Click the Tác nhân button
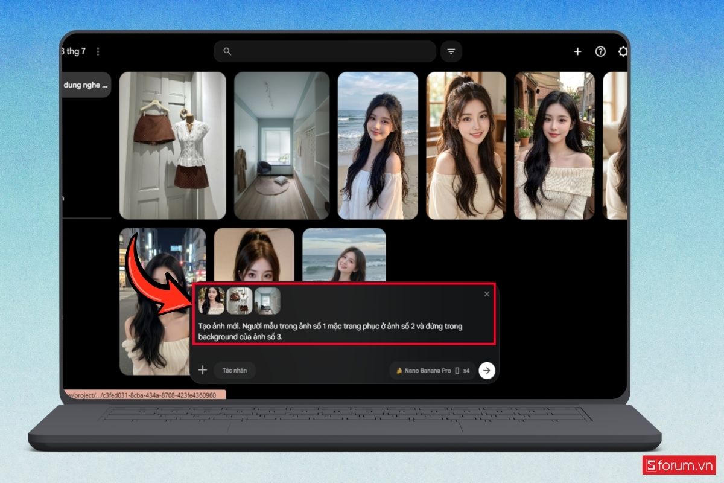The height and width of the screenshot is (483, 724). click(x=235, y=370)
